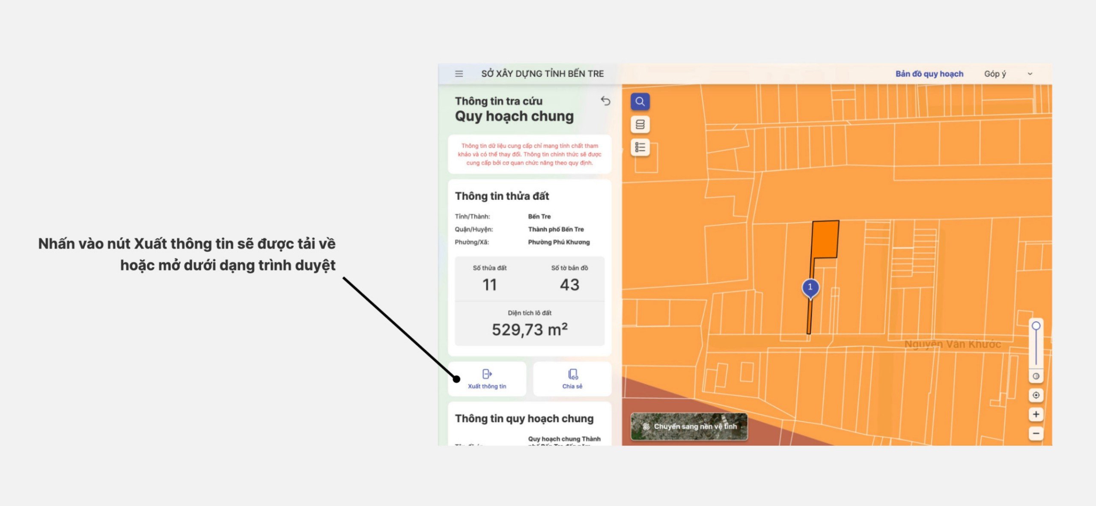
Task: Click the zoom in (+) button on map
Action: [1036, 414]
